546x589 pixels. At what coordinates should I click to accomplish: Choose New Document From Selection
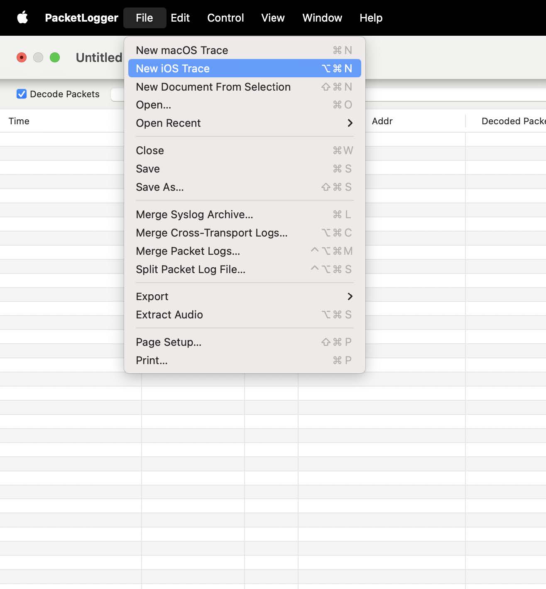(213, 87)
